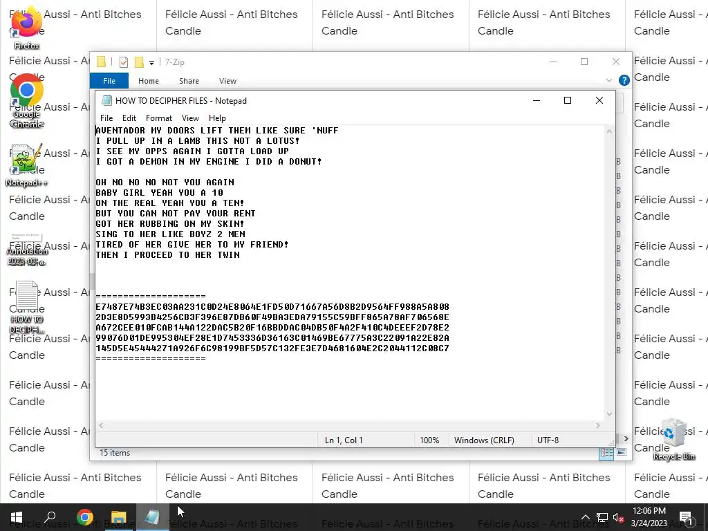Maximize the 7-Zip Explorer window
The width and height of the screenshot is (708, 531).
(x=584, y=62)
